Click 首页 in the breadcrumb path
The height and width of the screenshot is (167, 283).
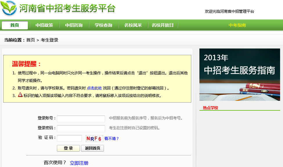(30, 40)
